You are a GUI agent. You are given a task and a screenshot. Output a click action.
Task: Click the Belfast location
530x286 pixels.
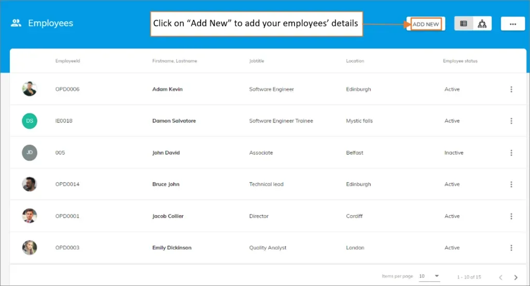[355, 152]
